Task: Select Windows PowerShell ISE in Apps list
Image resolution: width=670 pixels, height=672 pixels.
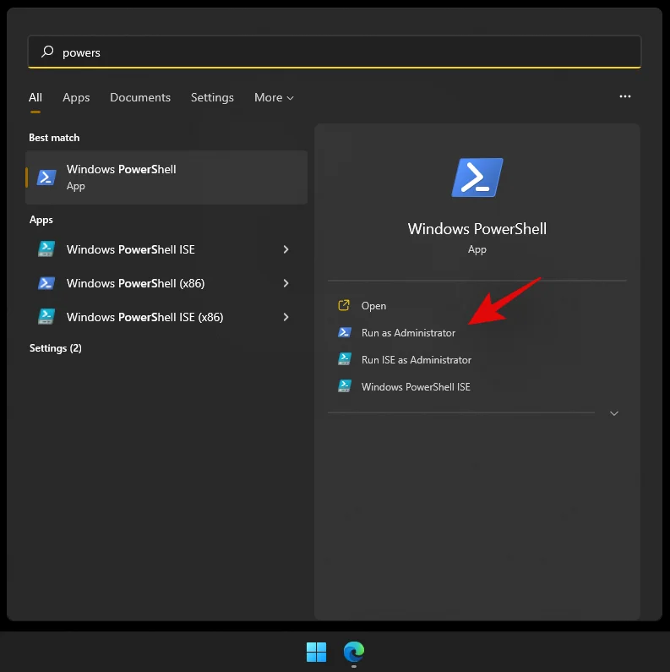Action: [x=166, y=249]
